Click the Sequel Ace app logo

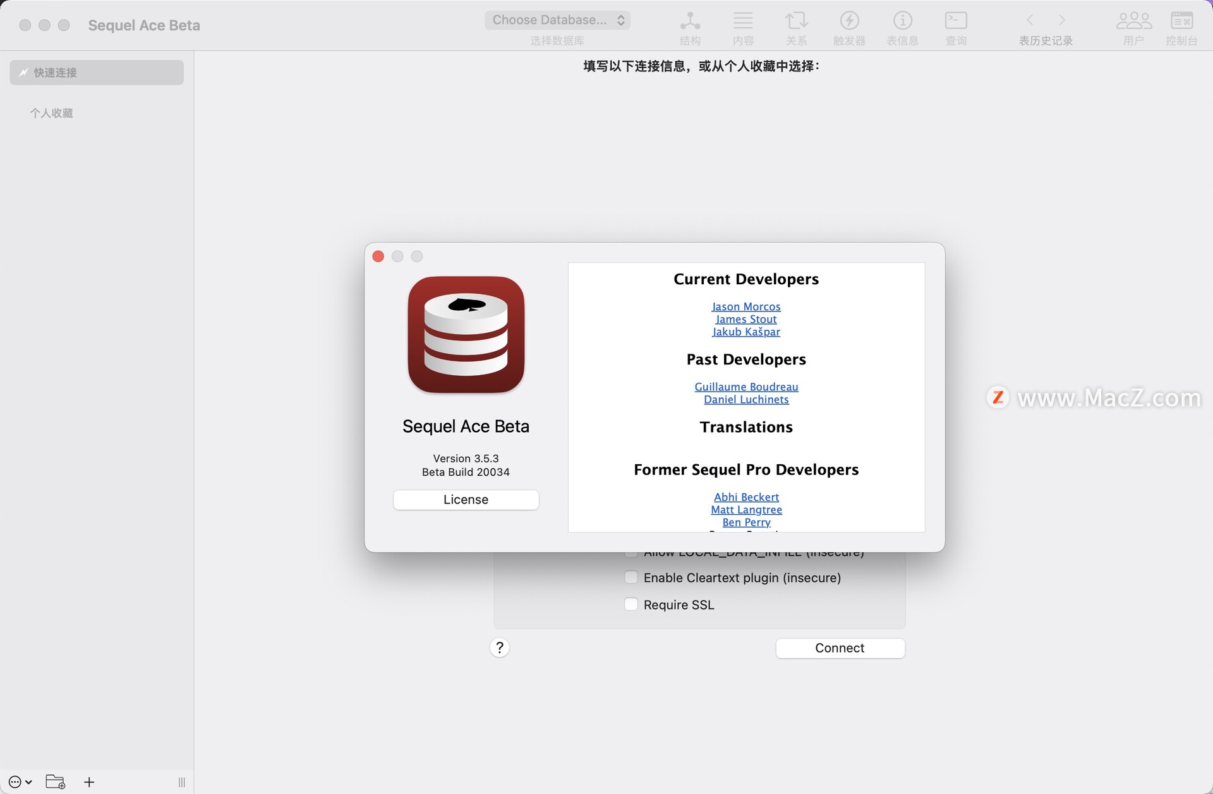(466, 335)
